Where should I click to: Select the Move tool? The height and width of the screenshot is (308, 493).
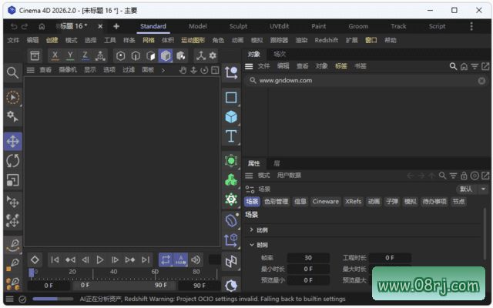(x=12, y=141)
